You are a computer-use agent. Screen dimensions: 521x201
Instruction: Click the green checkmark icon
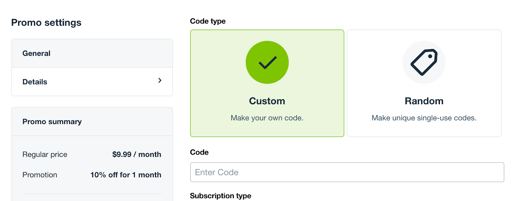(x=267, y=62)
